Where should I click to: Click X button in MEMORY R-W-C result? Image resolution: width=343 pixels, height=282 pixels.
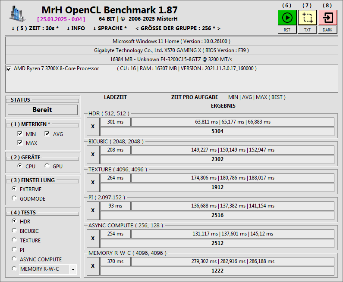[93, 266]
